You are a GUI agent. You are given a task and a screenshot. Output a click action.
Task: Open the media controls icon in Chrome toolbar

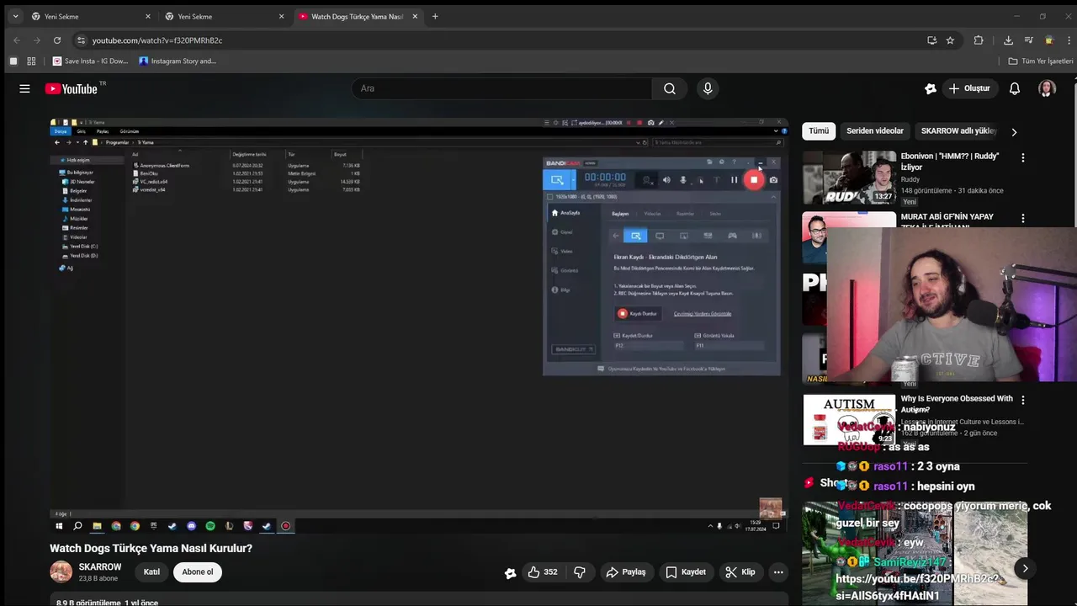[x=1028, y=40]
